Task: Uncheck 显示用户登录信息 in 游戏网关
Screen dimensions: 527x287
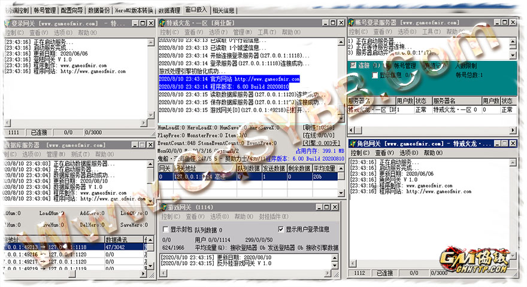Action: [x=281, y=229]
